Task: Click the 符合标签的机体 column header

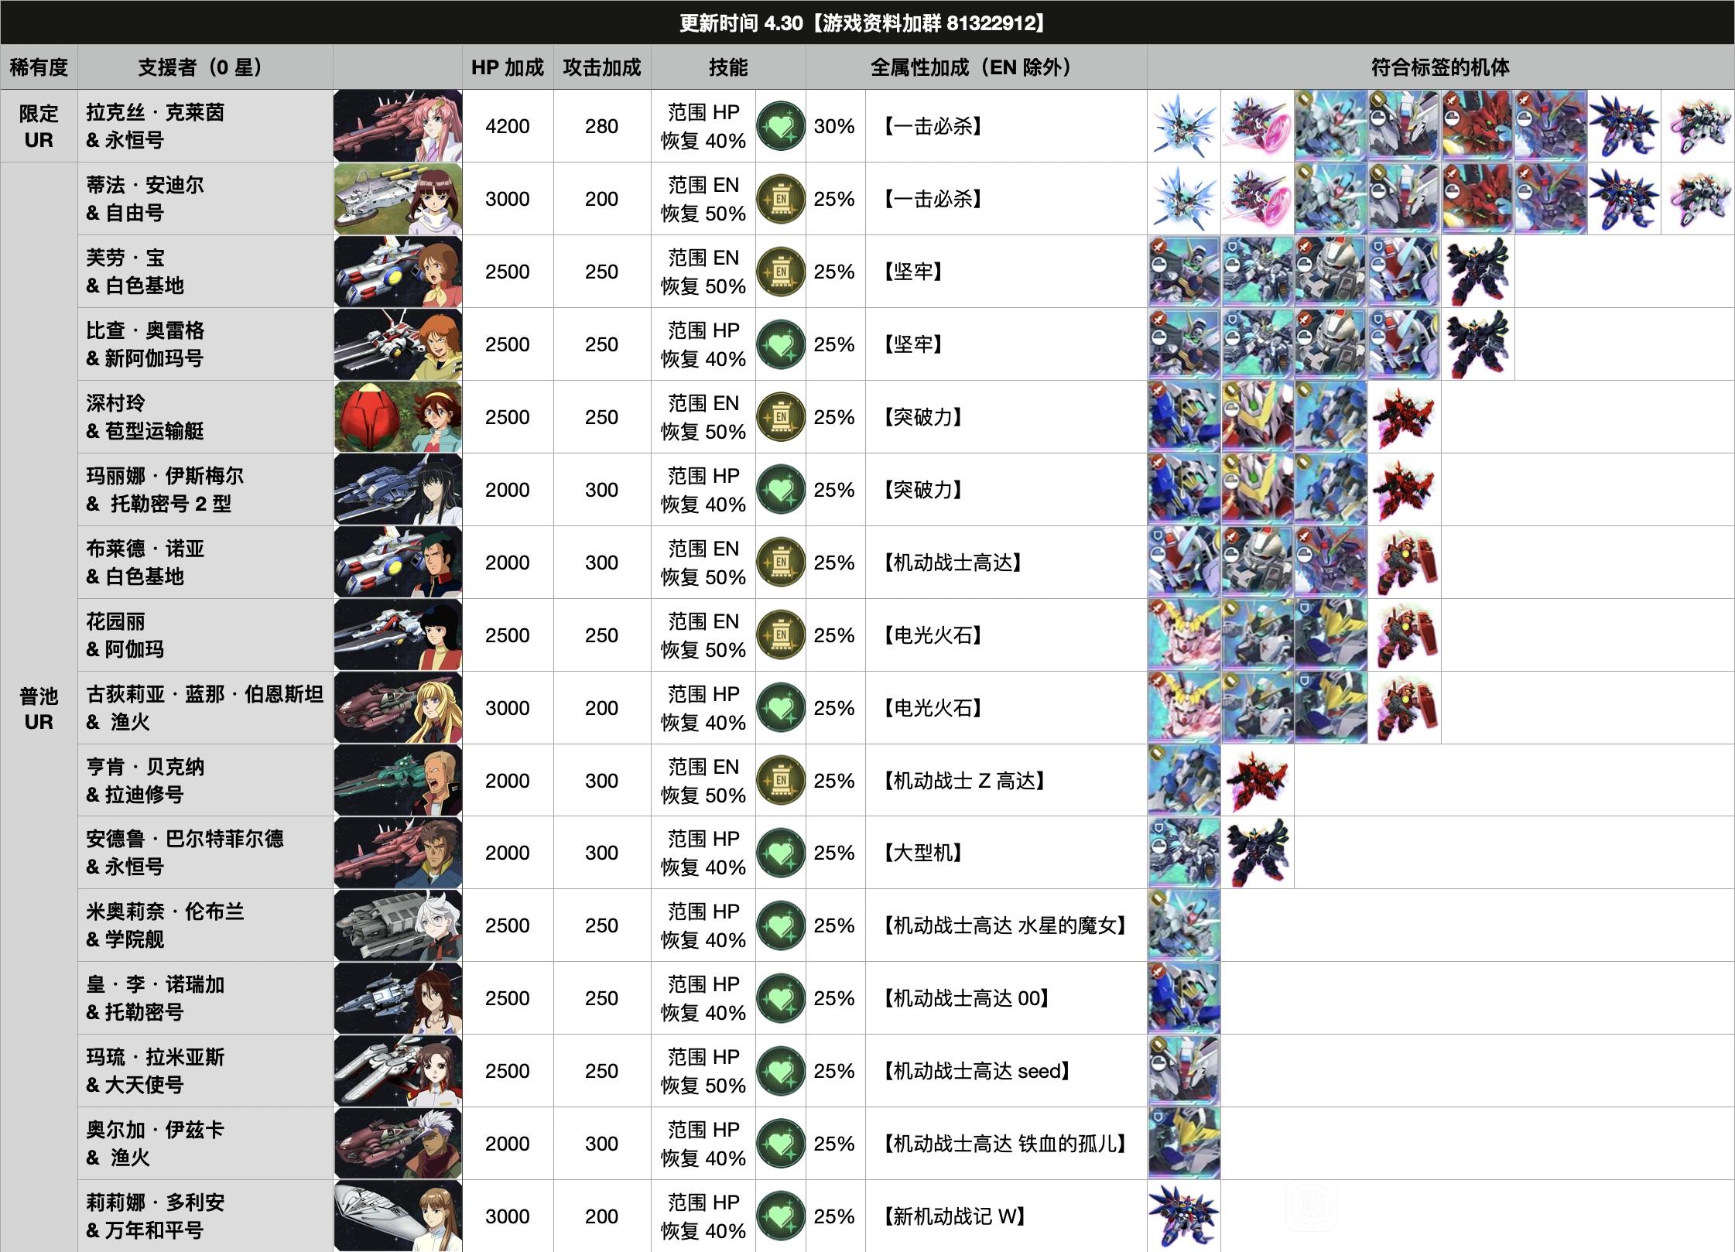Action: click(x=1440, y=67)
